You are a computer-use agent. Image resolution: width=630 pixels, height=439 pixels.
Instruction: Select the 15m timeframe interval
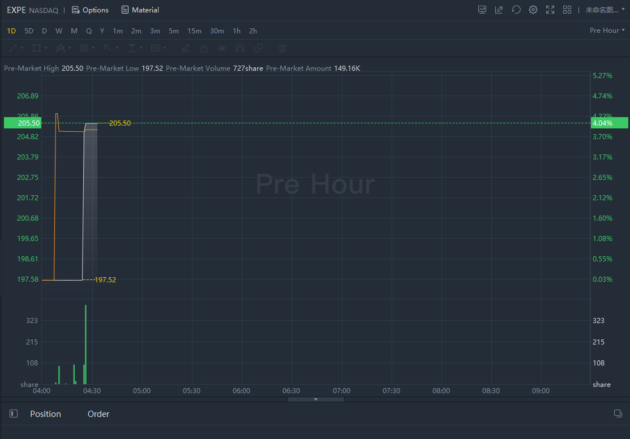pyautogui.click(x=194, y=31)
